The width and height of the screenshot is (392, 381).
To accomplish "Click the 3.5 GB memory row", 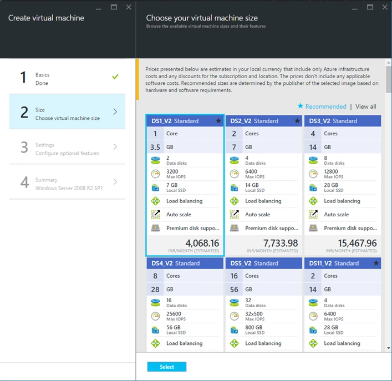I will point(185,147).
